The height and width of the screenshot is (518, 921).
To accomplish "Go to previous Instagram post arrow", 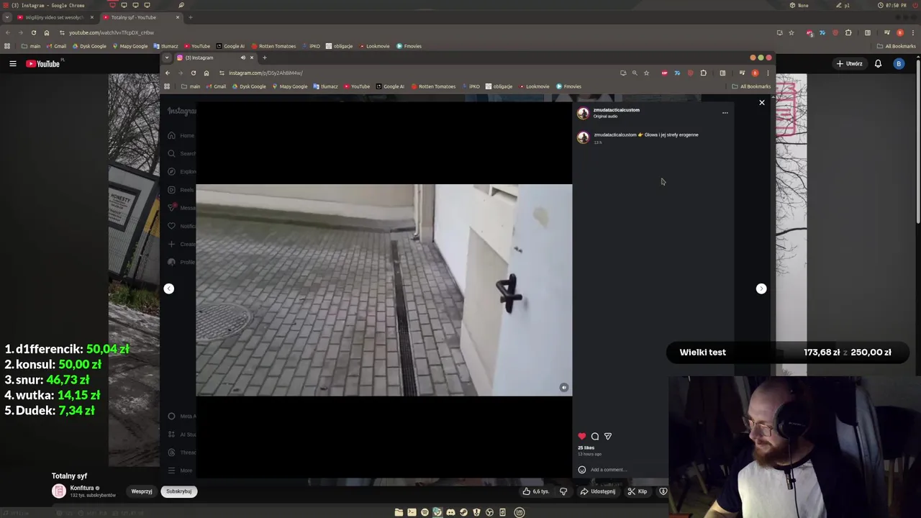I will (x=168, y=288).
